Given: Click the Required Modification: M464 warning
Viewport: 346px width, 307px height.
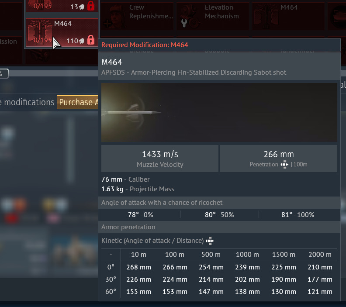Looking at the screenshot, I should click(x=145, y=45).
